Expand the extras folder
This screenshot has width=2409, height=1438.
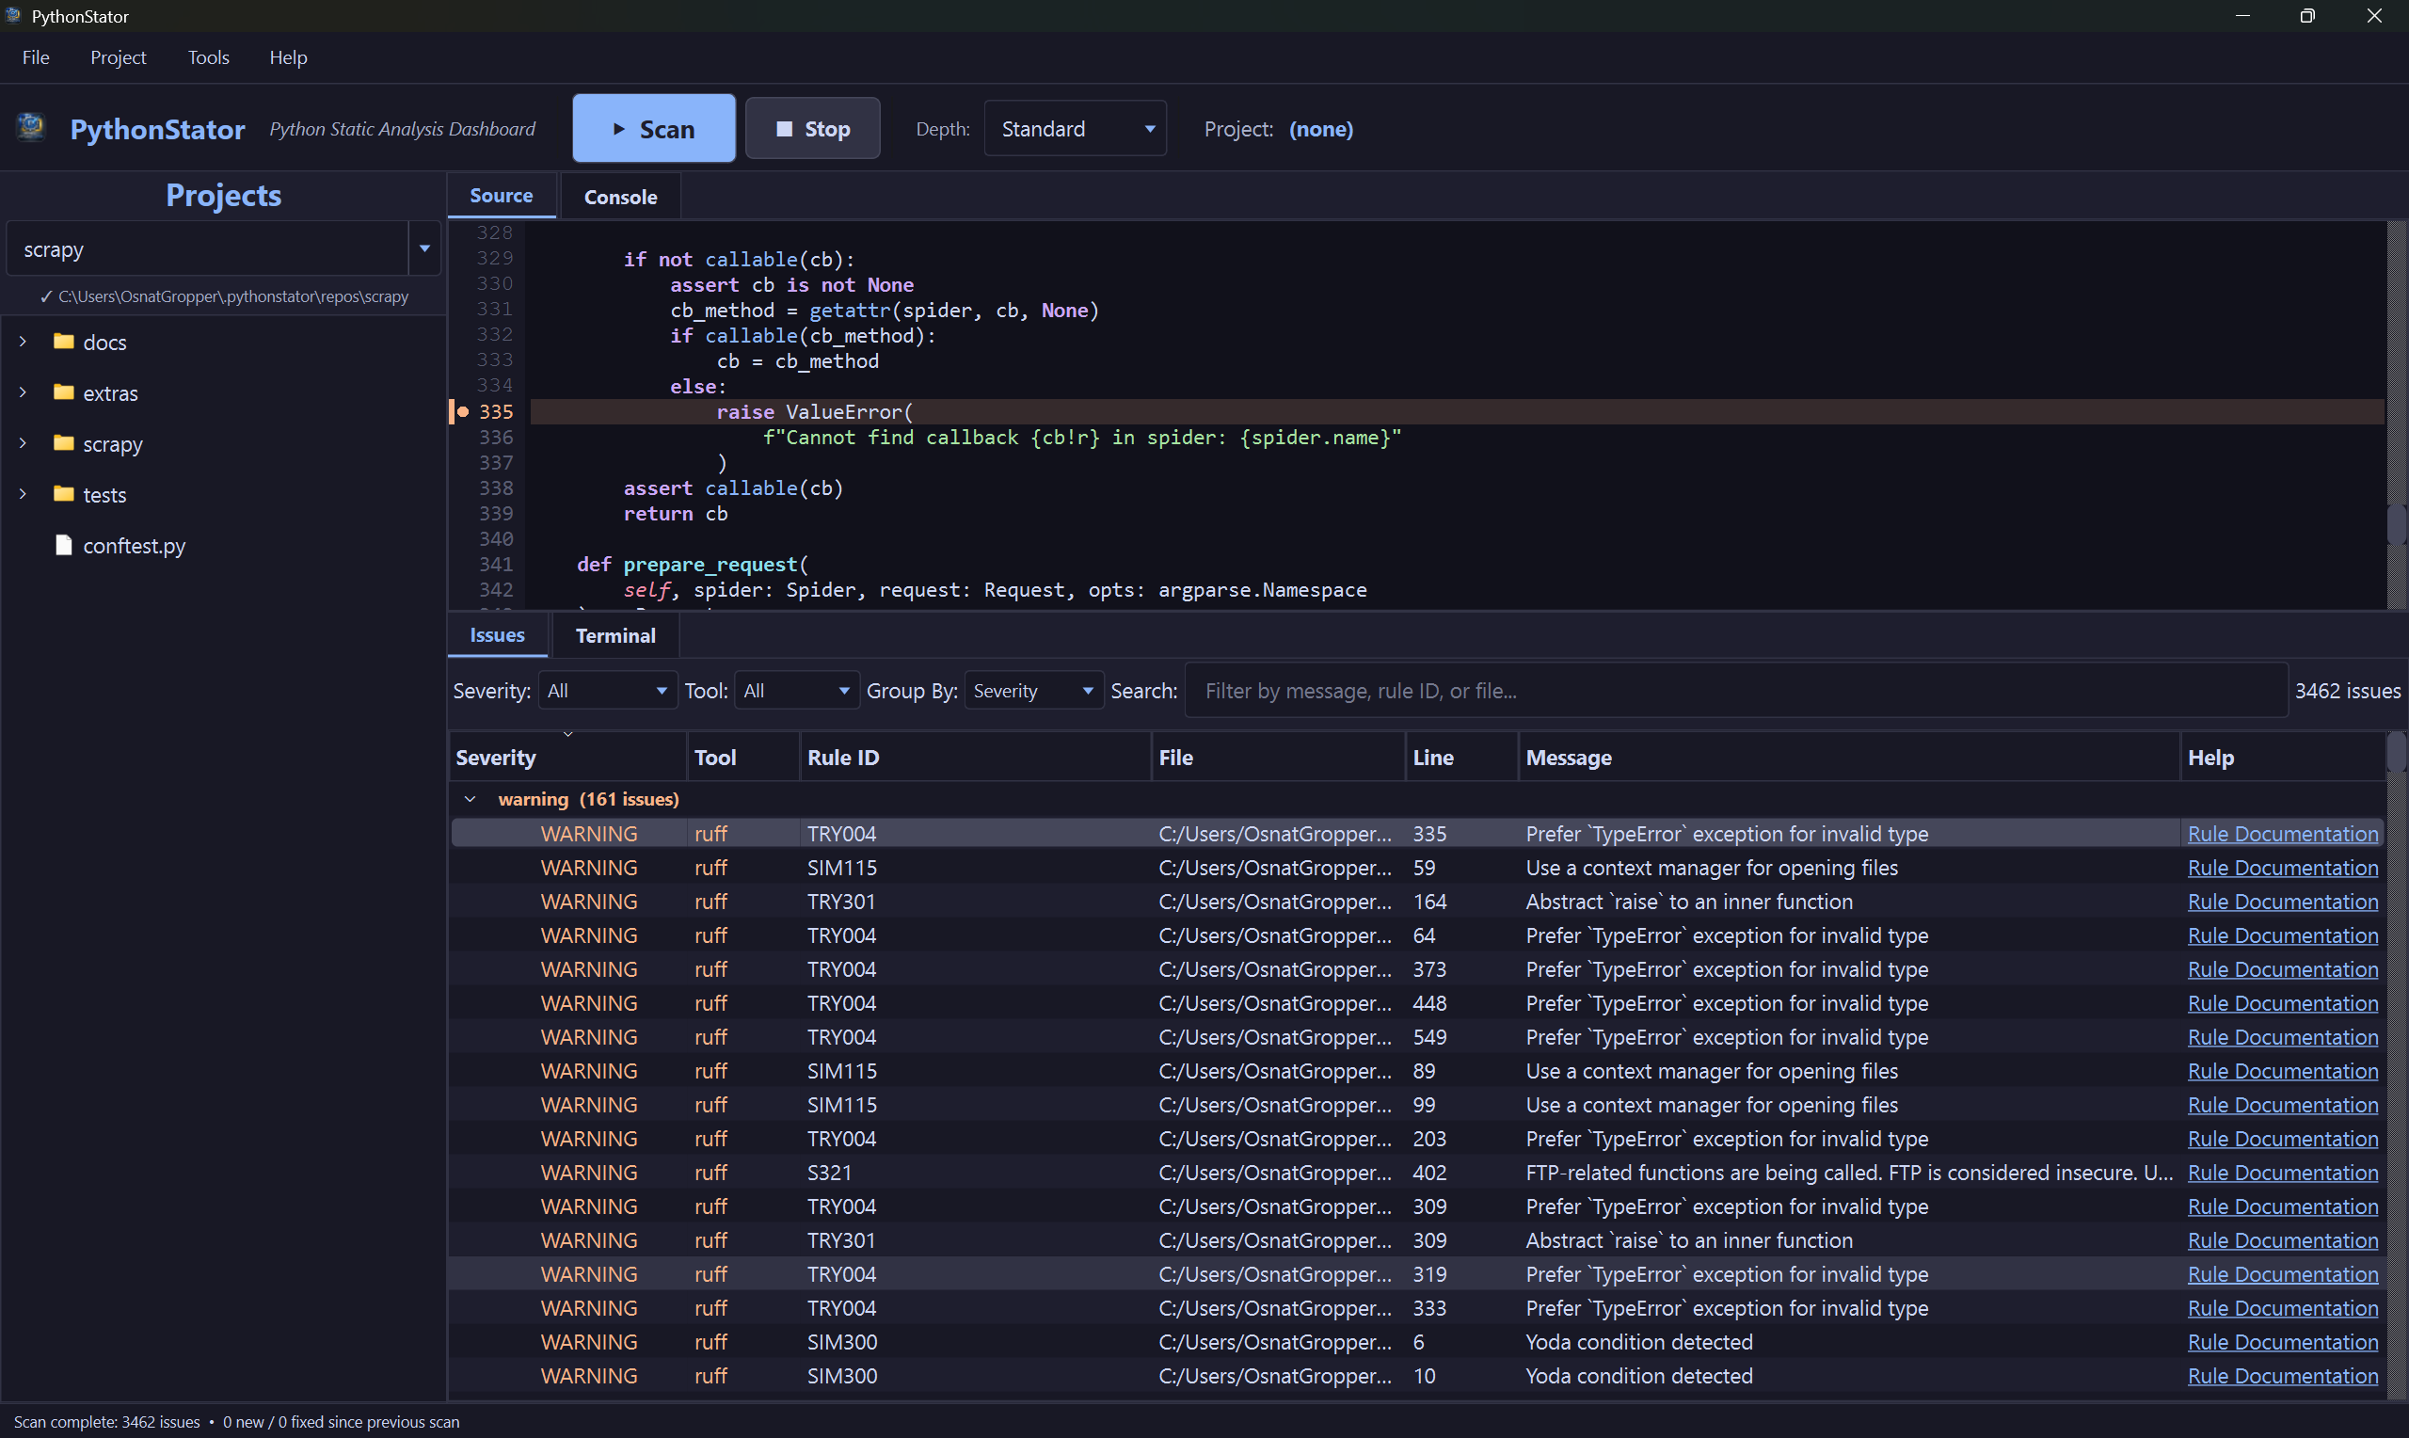click(x=24, y=392)
